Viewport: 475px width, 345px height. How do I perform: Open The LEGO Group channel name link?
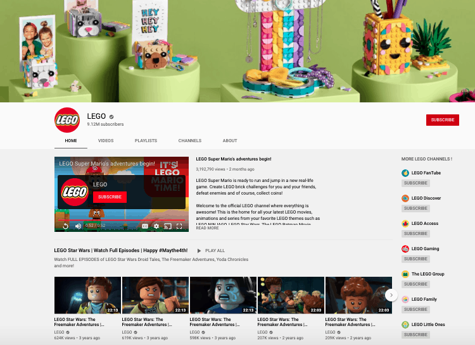[x=427, y=274]
